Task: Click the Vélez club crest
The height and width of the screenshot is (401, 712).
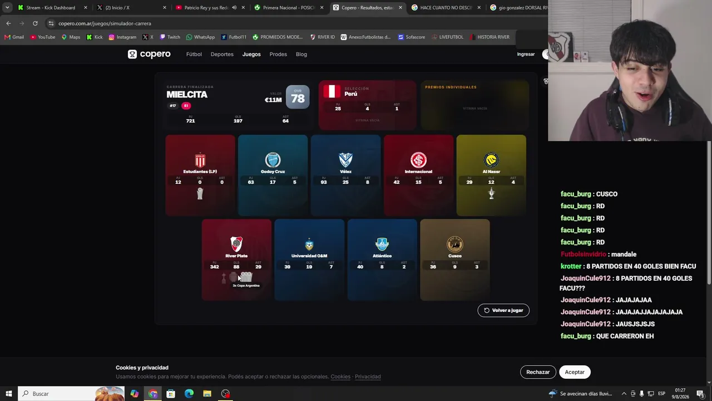Action: [345, 160]
